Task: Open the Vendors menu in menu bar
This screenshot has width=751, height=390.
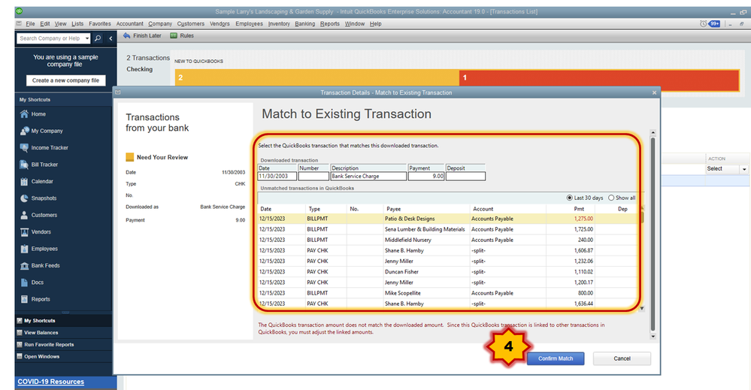Action: click(220, 23)
